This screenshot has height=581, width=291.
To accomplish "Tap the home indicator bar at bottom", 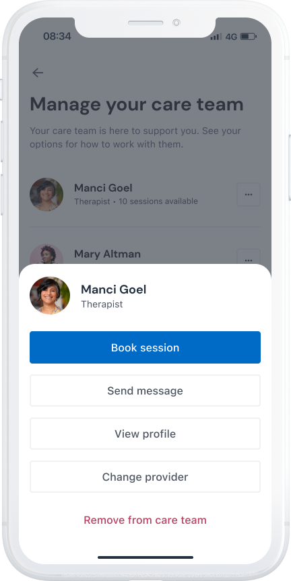I will (145, 557).
